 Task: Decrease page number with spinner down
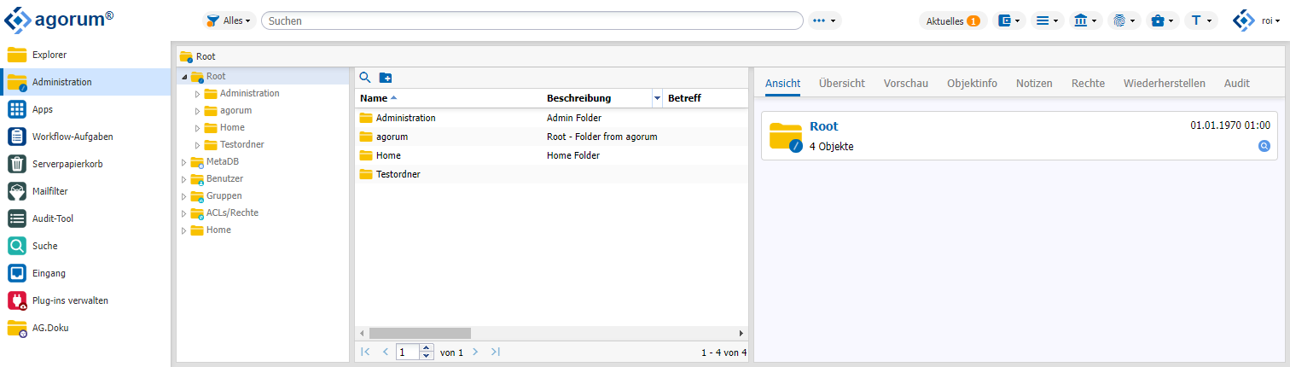pos(427,356)
